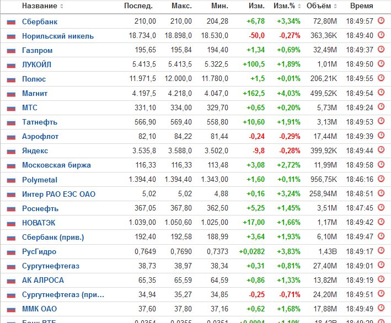This screenshot has width=391, height=323.
Task: Click Сбербанк volume 72,80M
Action: [325, 21]
